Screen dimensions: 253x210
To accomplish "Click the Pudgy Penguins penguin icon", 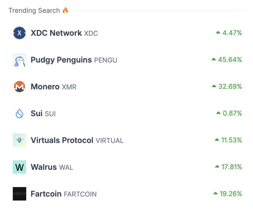I will coord(19,60).
